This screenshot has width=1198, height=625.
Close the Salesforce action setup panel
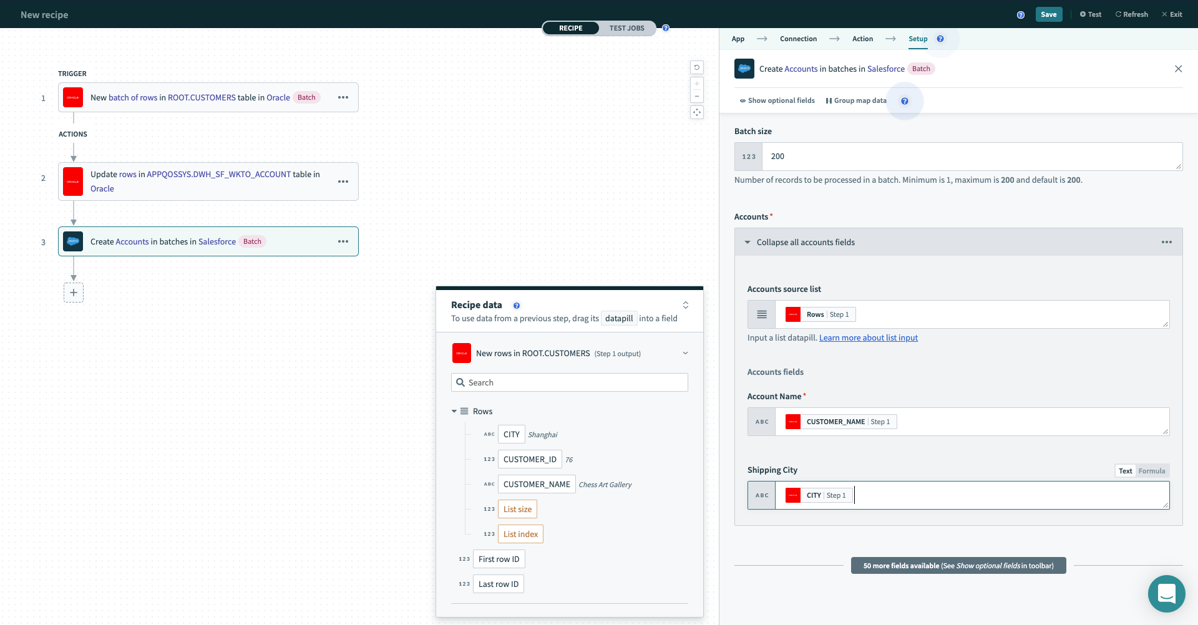click(x=1178, y=69)
